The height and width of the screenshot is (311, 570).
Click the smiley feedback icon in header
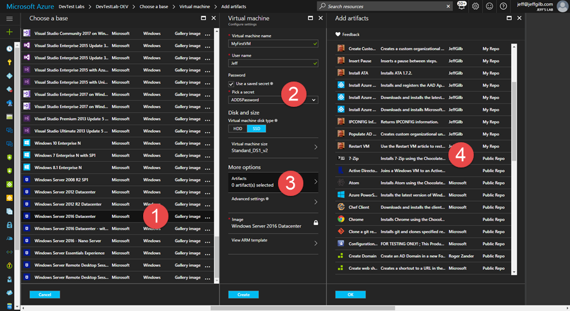(x=490, y=6)
